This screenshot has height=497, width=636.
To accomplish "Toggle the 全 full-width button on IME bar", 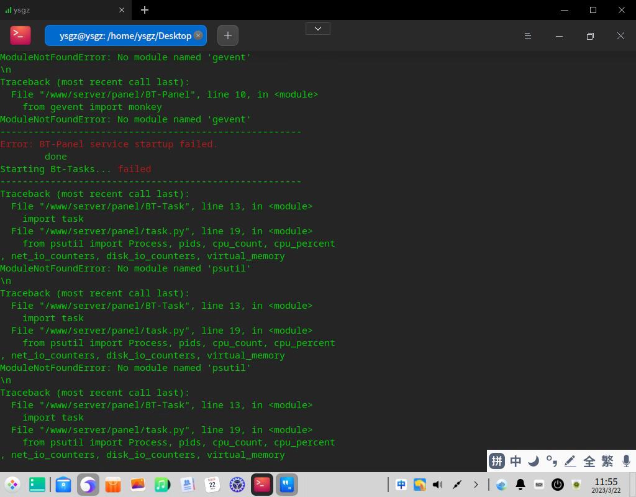I will [x=589, y=461].
